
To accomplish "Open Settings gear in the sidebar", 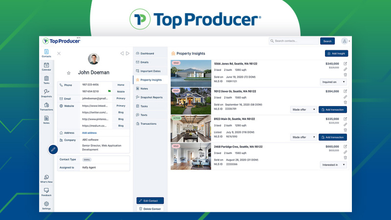I will pyautogui.click(x=46, y=205).
